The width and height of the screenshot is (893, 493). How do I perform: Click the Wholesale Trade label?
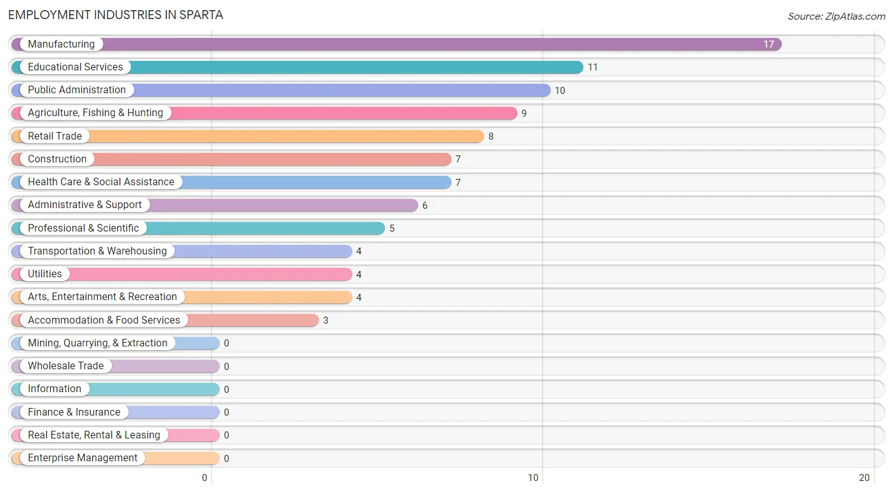[x=65, y=366]
